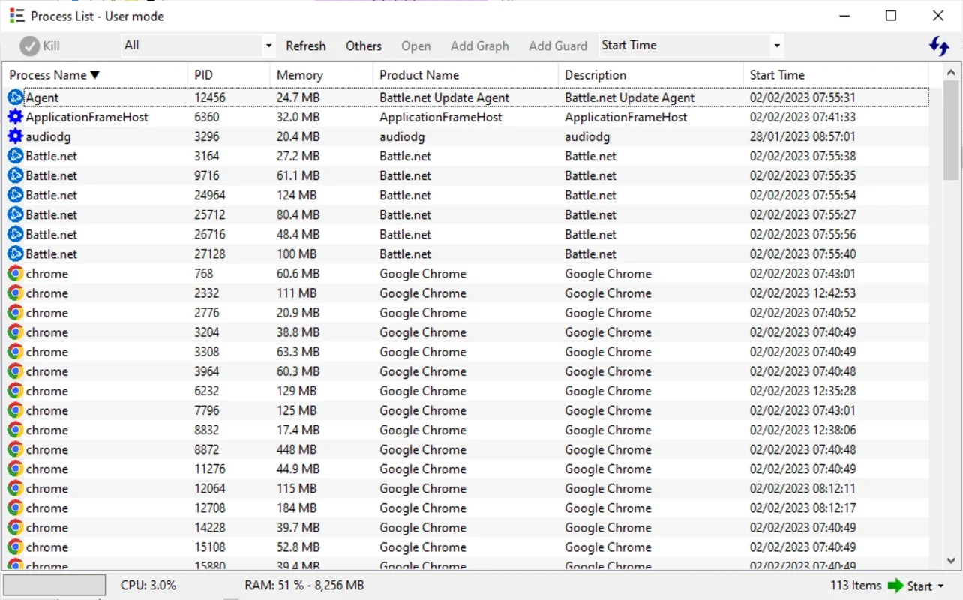
Task: Click the vertical scrollbar thumb
Action: tap(951, 130)
